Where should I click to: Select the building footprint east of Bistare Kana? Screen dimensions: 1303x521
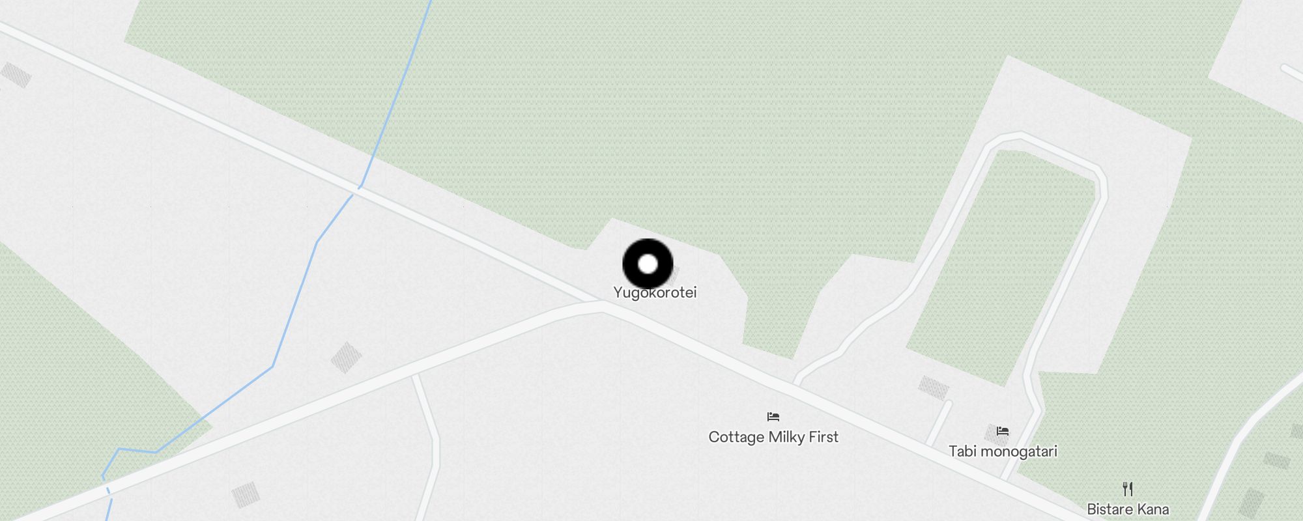1252,503
